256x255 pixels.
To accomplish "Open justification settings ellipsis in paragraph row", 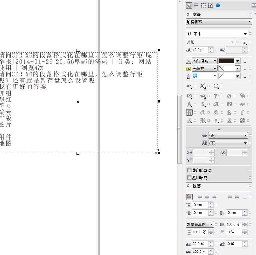I will point(244,198).
